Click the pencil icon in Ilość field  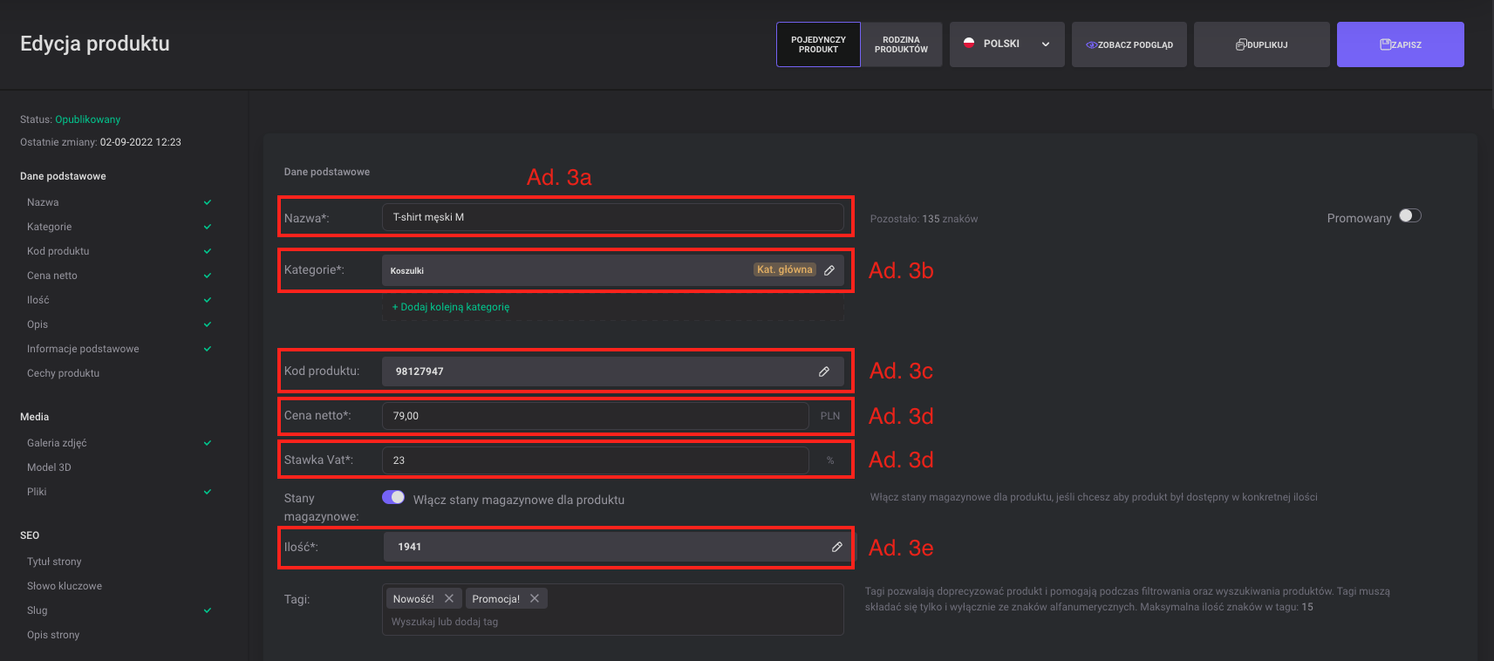click(x=836, y=547)
